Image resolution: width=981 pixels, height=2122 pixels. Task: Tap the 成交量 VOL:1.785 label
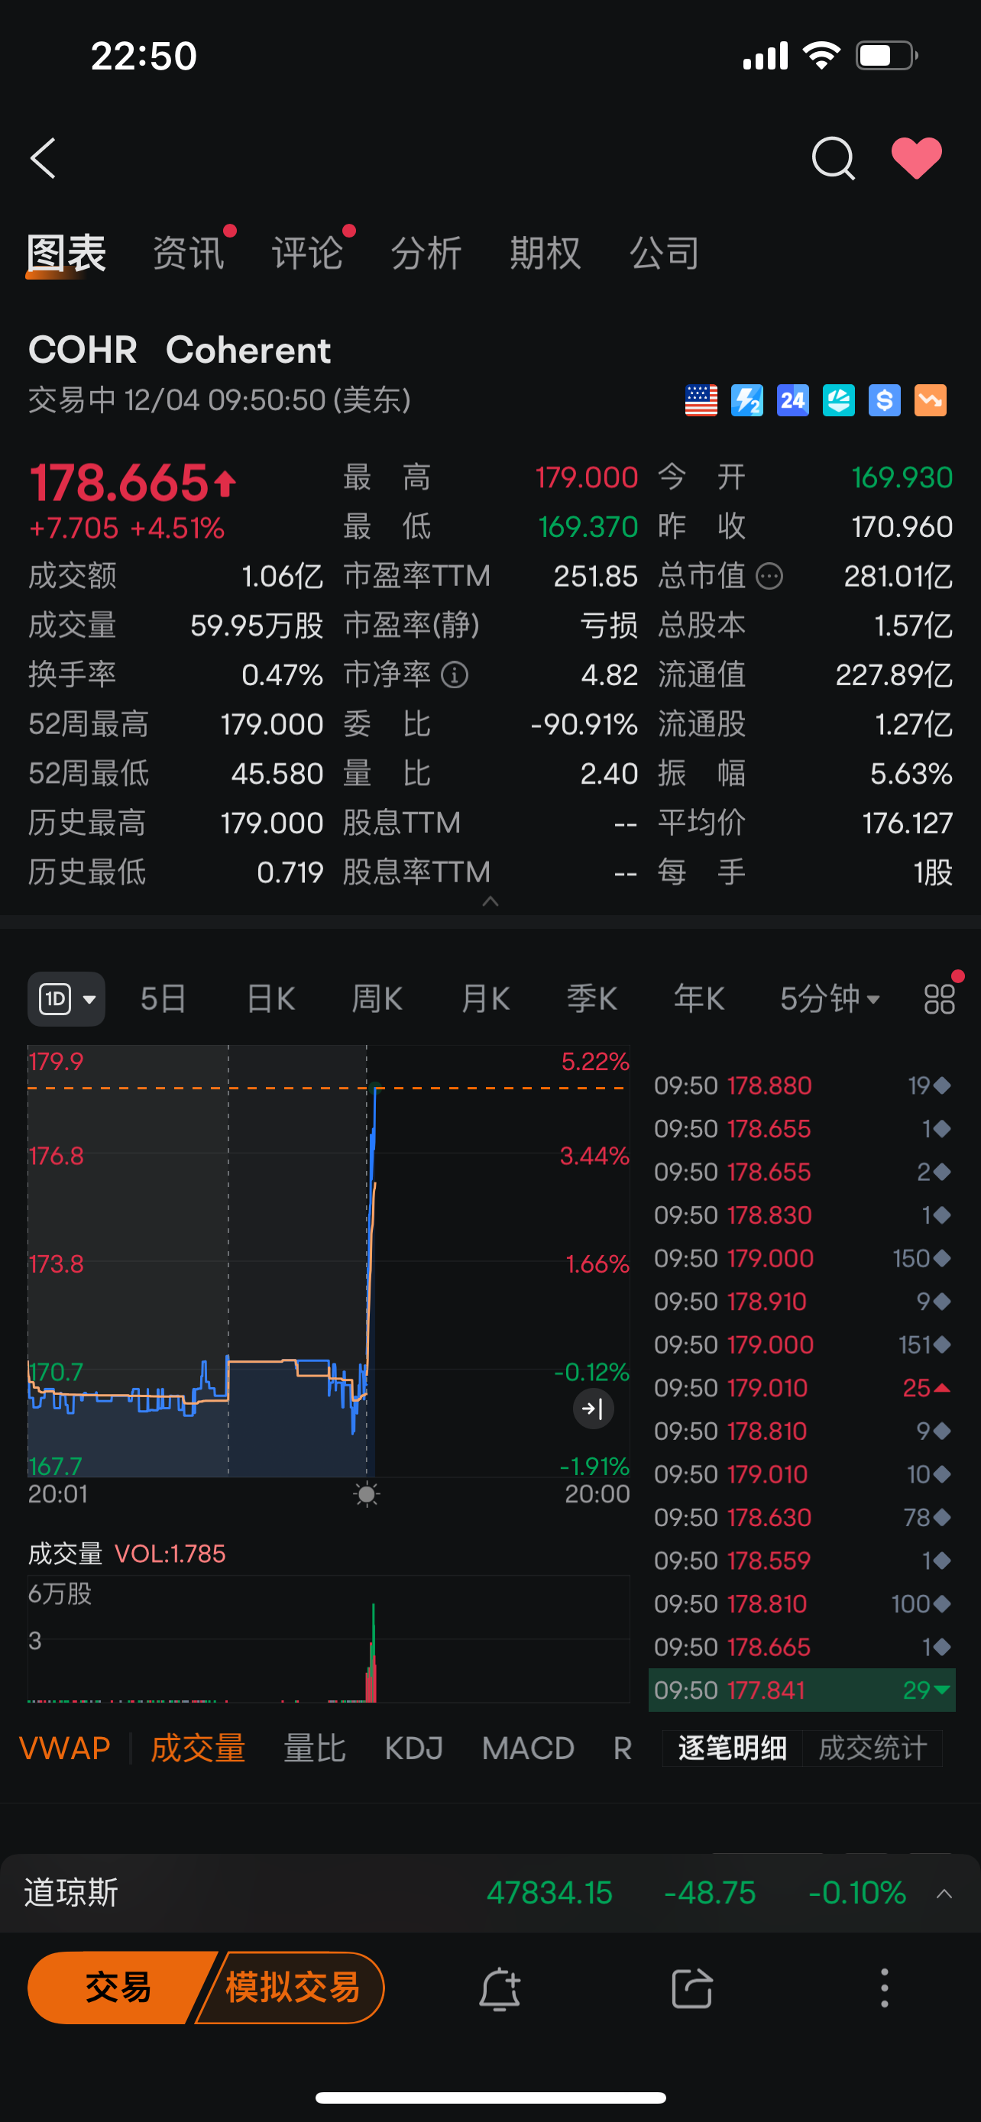tap(127, 1554)
